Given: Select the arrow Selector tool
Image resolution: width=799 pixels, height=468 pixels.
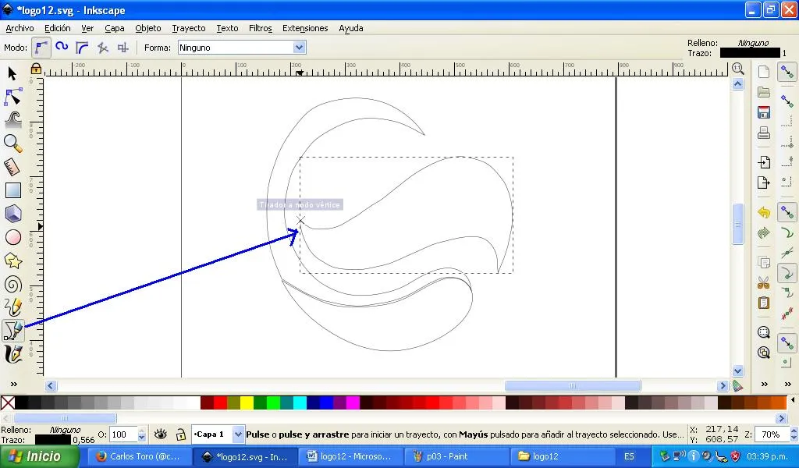Looking at the screenshot, I should click(x=12, y=74).
